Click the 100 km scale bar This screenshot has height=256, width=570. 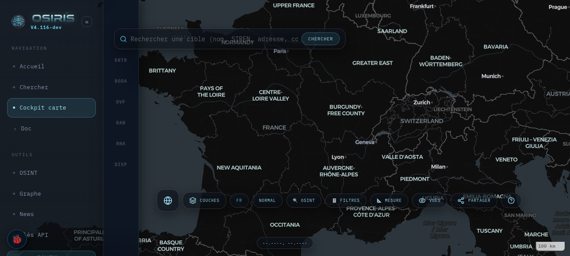point(550,246)
